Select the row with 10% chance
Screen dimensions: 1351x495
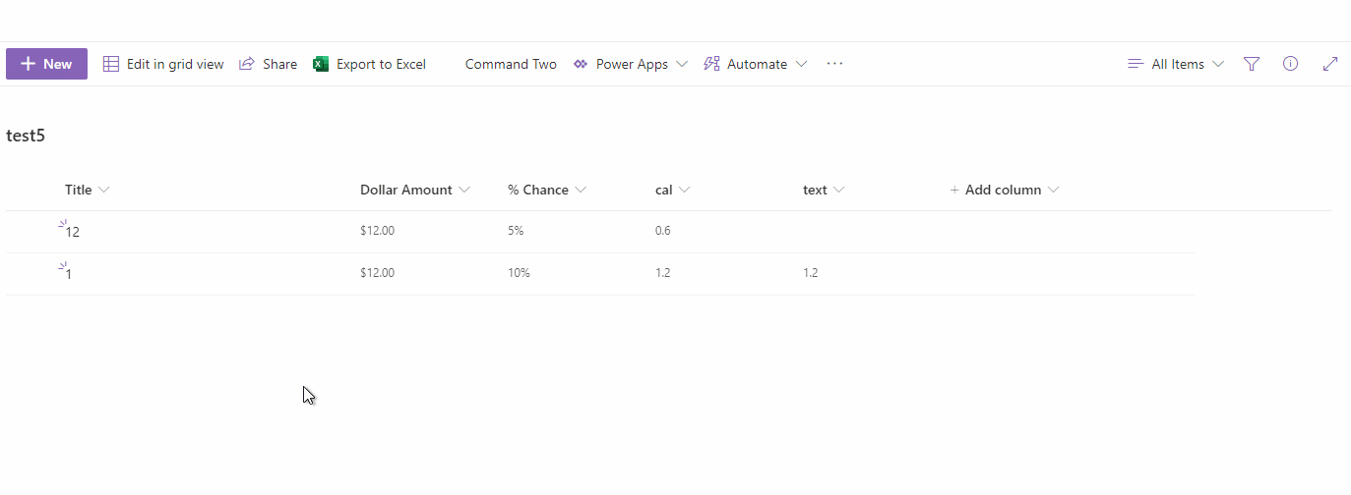click(x=30, y=273)
